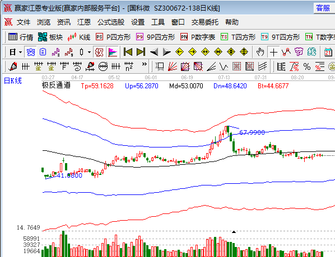Click the pencil-over-ruler icon

click(x=90, y=66)
